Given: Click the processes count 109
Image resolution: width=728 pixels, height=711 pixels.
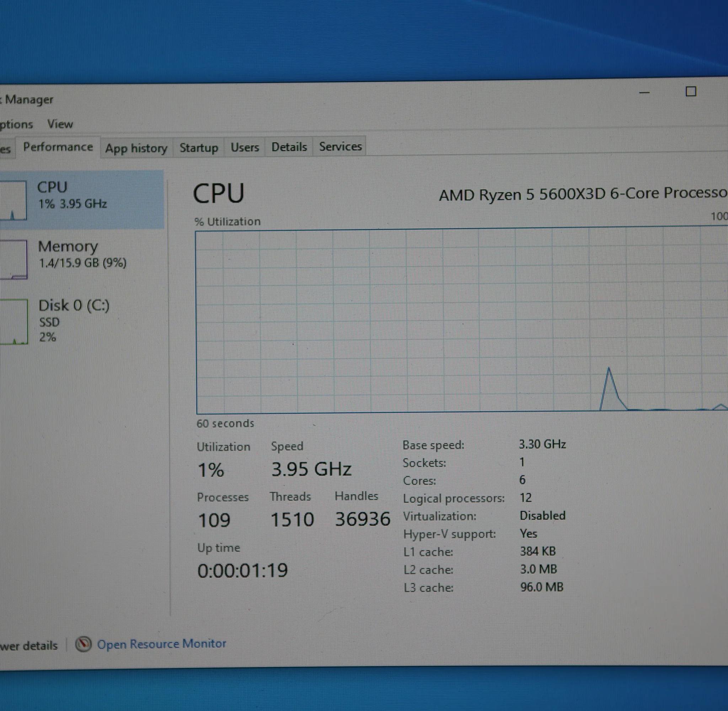Looking at the screenshot, I should coord(214,520).
